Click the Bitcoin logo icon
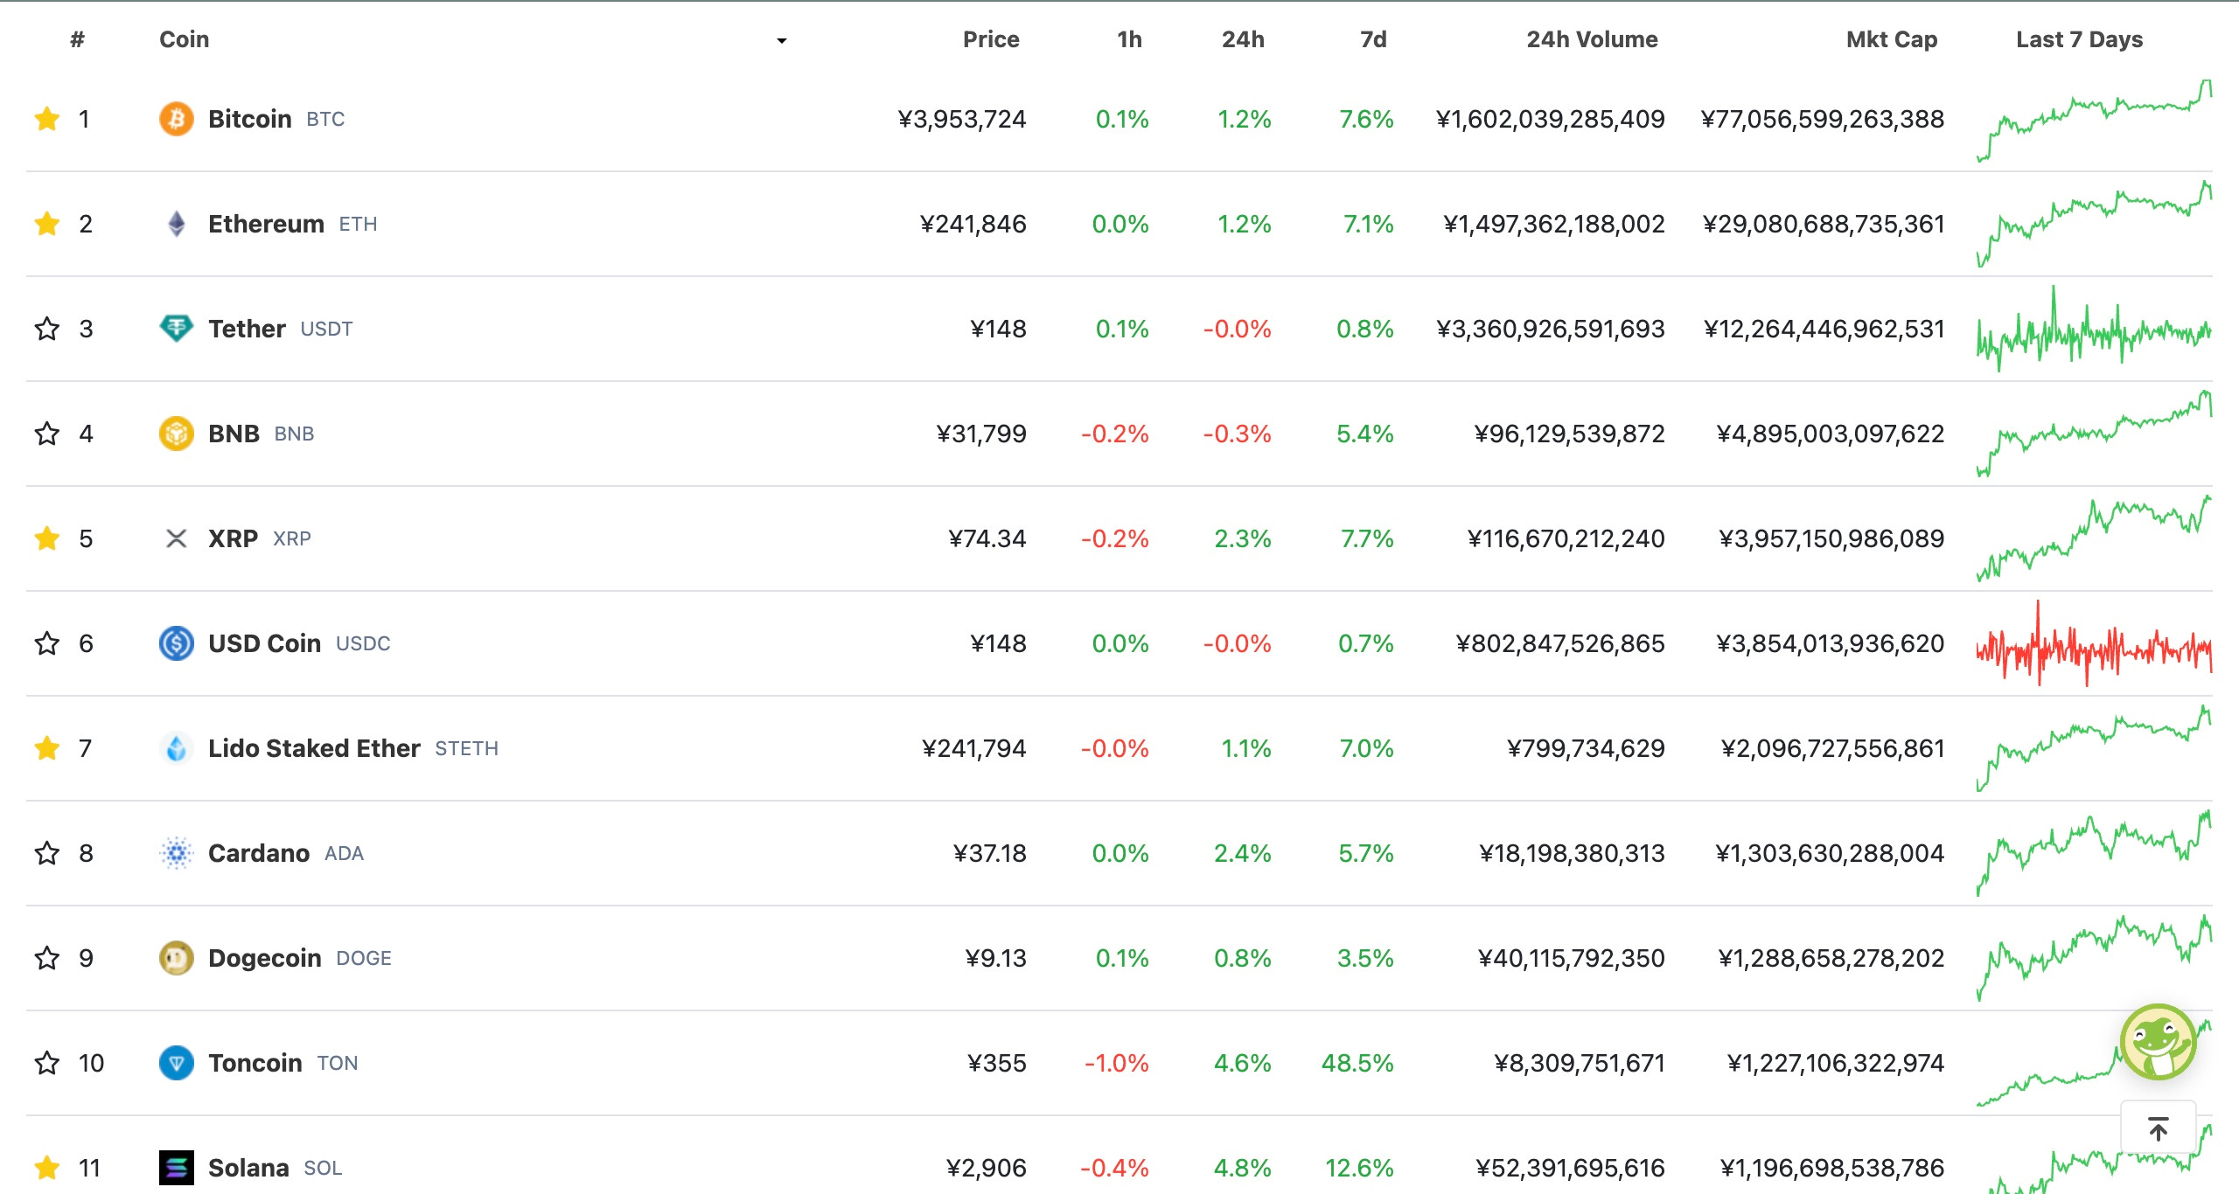This screenshot has width=2239, height=1194. 177,119
